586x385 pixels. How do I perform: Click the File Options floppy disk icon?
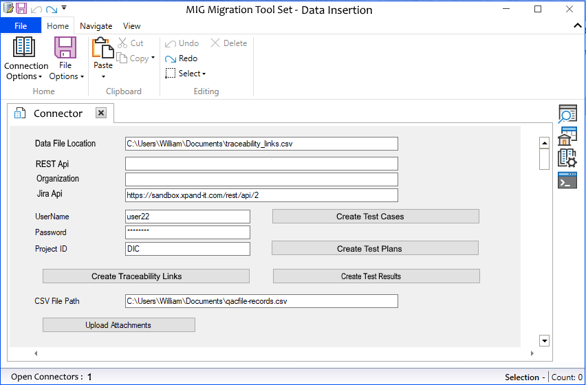click(x=65, y=47)
